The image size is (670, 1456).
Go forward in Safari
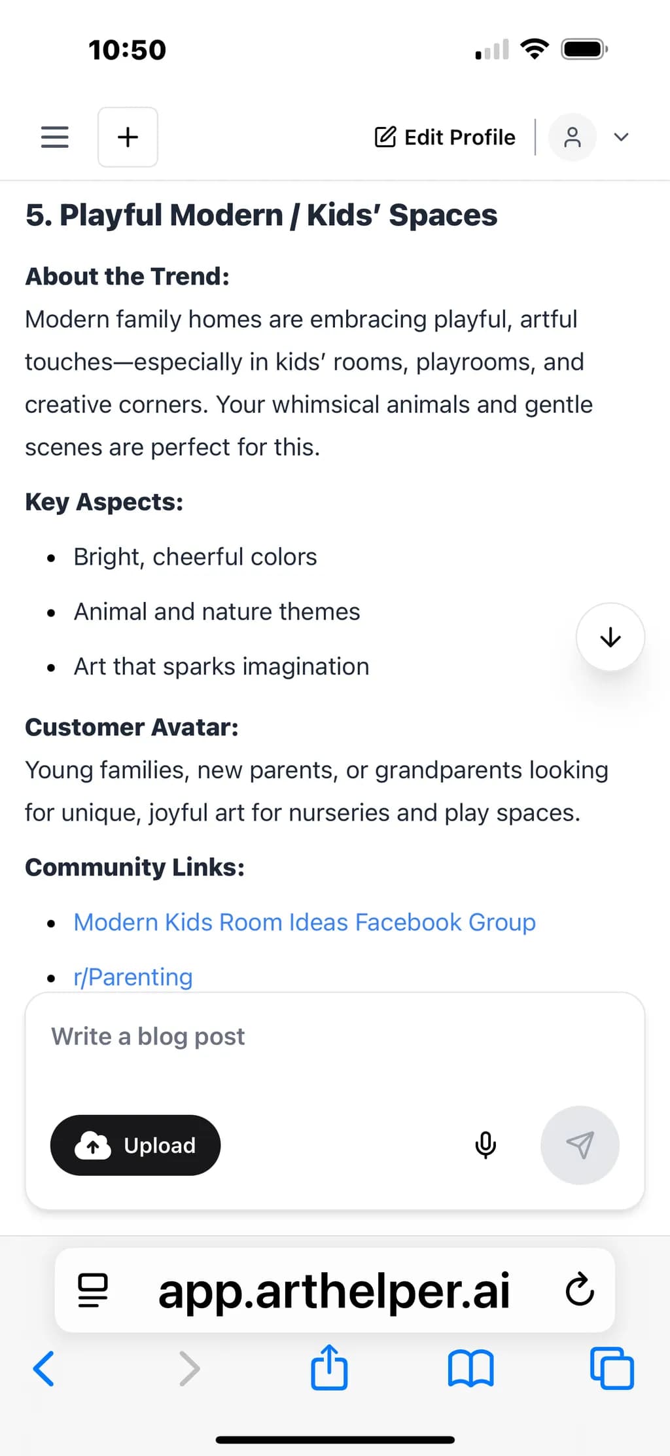[189, 1368]
